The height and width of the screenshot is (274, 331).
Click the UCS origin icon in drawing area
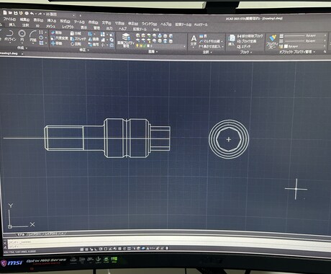[10, 226]
